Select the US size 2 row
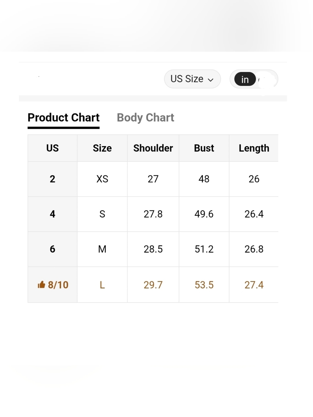The width and height of the screenshot is (313, 417). 153,179
